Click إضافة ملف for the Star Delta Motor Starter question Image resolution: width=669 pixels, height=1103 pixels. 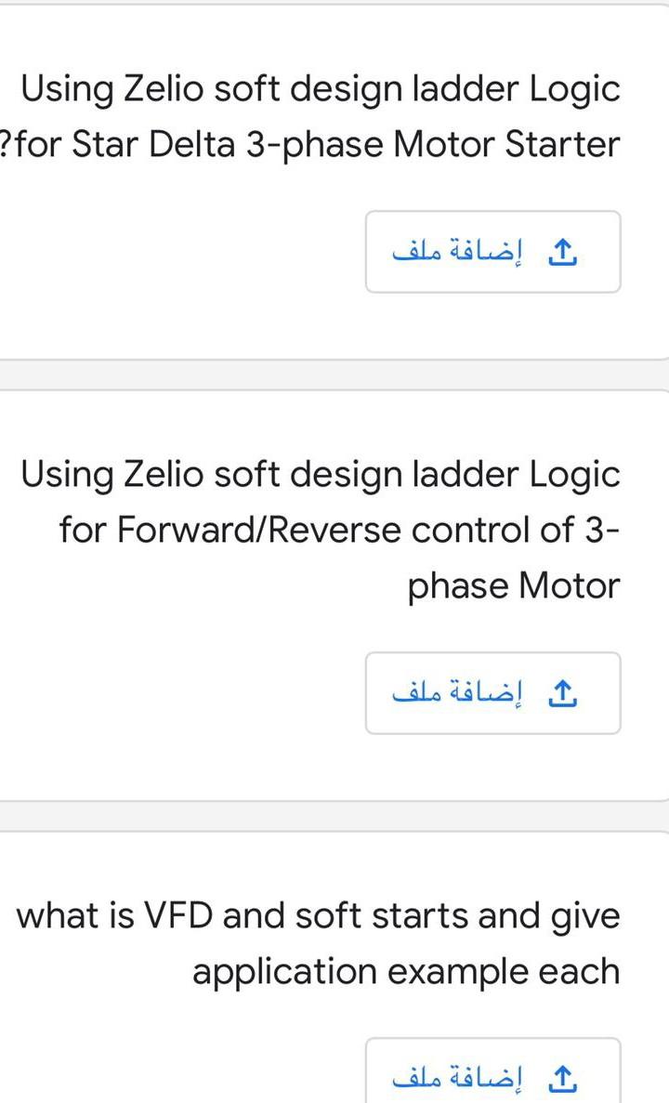tap(492, 251)
